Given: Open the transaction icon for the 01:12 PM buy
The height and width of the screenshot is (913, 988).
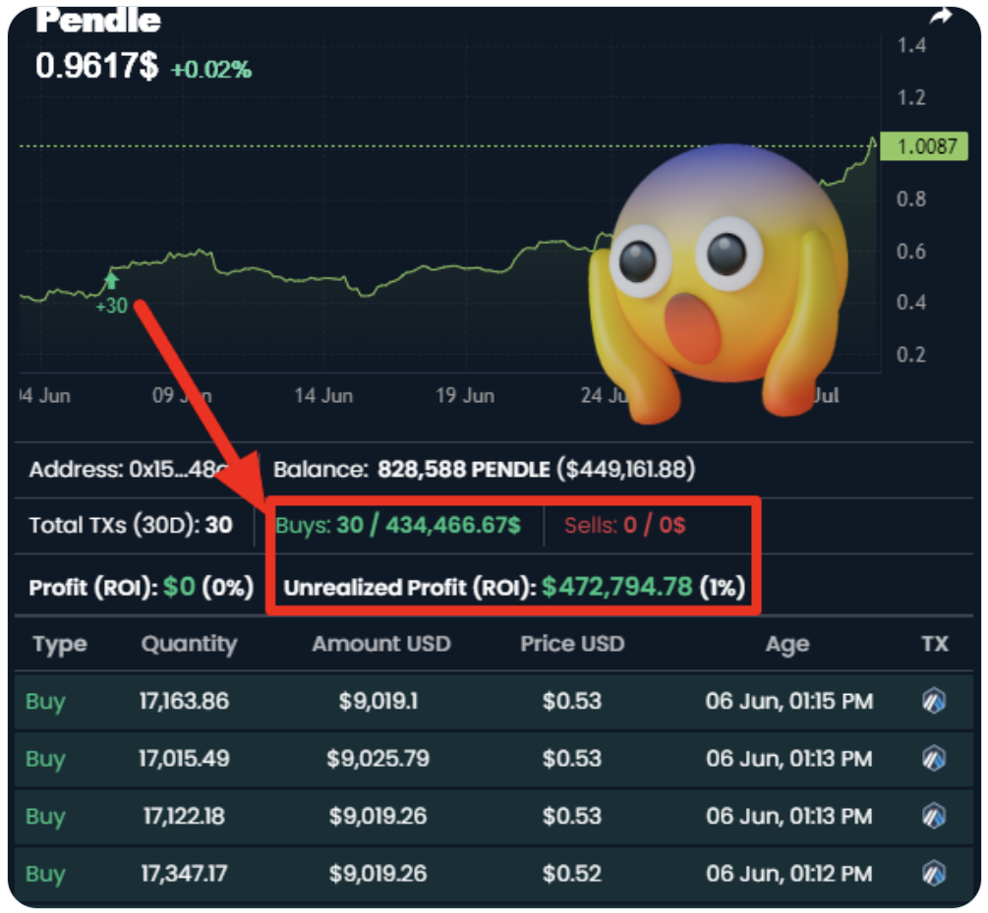Looking at the screenshot, I should (934, 873).
